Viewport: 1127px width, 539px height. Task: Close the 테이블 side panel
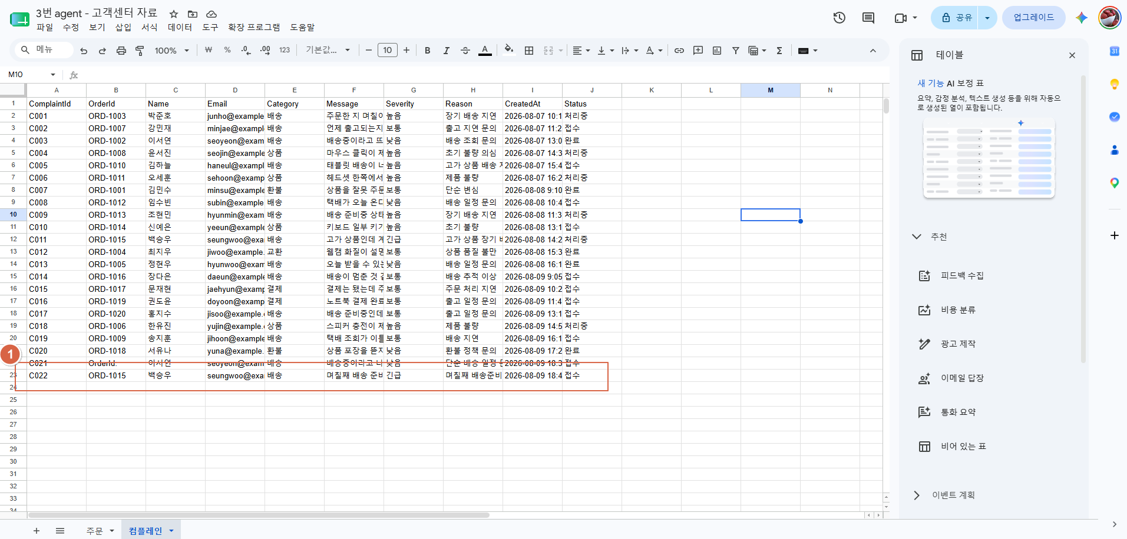coord(1072,55)
